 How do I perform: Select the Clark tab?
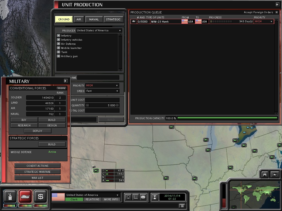[74, 199]
